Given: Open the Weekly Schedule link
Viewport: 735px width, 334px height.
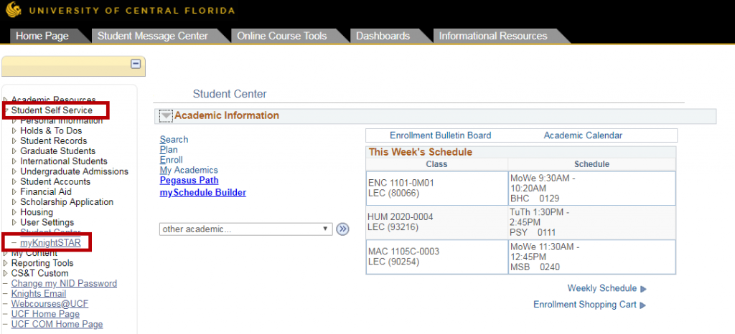Looking at the screenshot, I should click(x=602, y=288).
